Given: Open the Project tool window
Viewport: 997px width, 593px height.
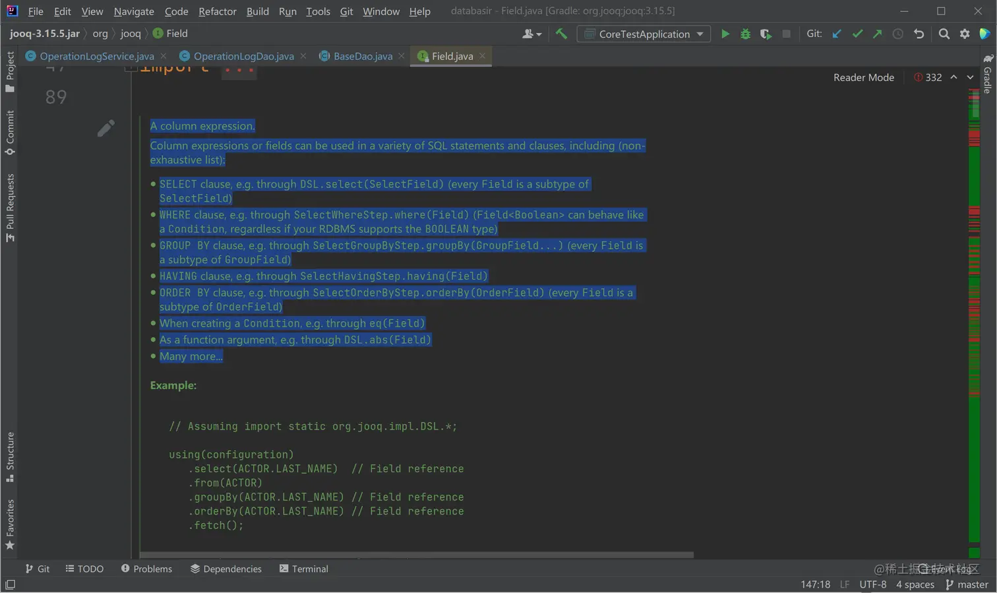Looking at the screenshot, I should click(10, 71).
